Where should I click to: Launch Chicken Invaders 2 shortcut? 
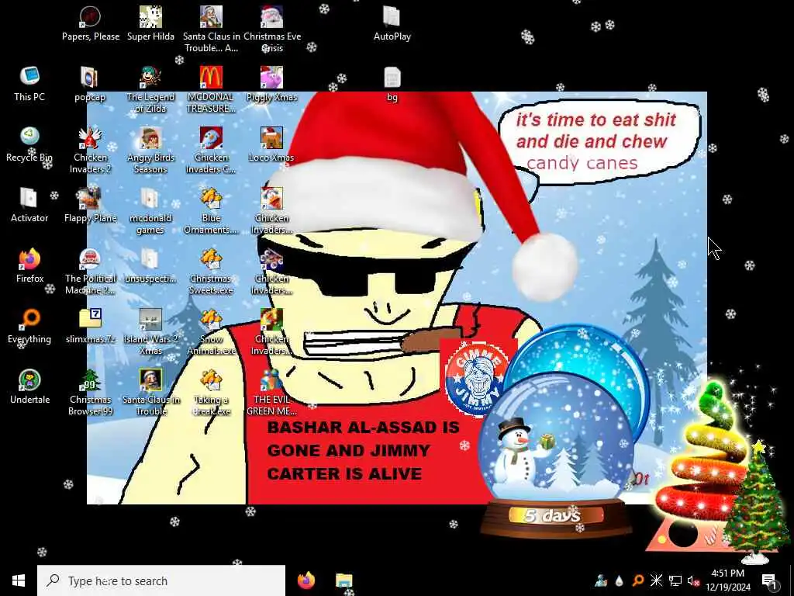click(x=90, y=150)
